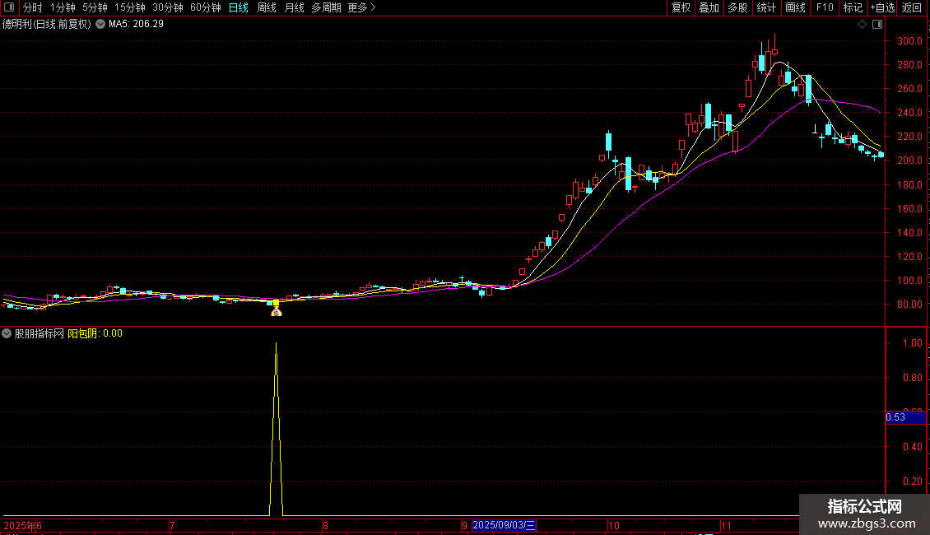
Task: Click the 德明利(日线.前复权) chart title
Action: 47,24
